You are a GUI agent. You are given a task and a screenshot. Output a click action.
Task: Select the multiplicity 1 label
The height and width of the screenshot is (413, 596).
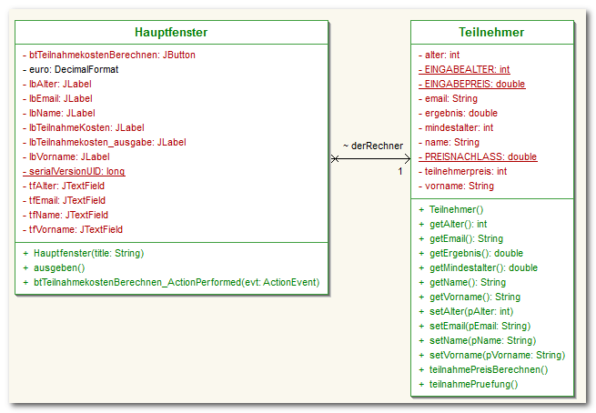pos(399,171)
